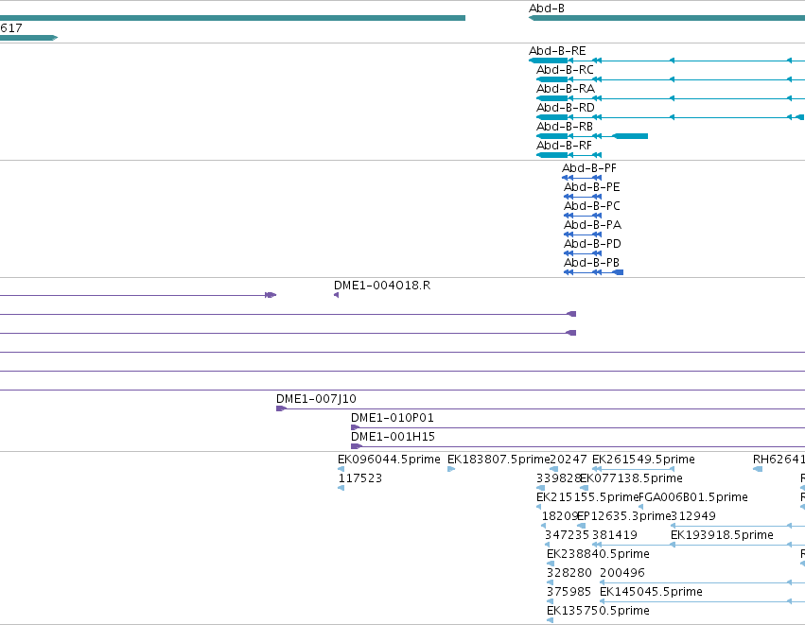Click the EK135750.5prime EST label
The height and width of the screenshot is (625, 805).
point(598,611)
